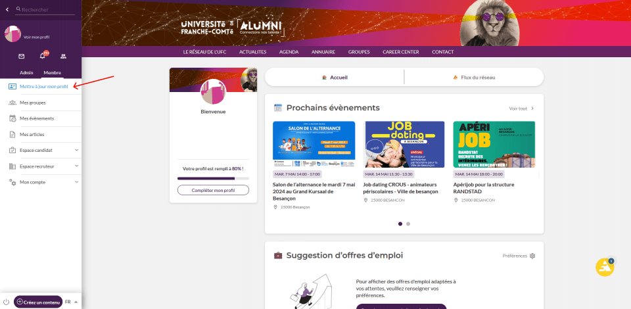This screenshot has width=631, height=309.
Task: Click the yellow help chat bubble
Action: [x=605, y=267]
